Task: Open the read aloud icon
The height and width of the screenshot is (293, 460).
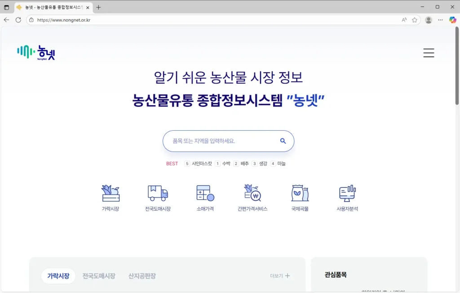Action: [x=404, y=20]
